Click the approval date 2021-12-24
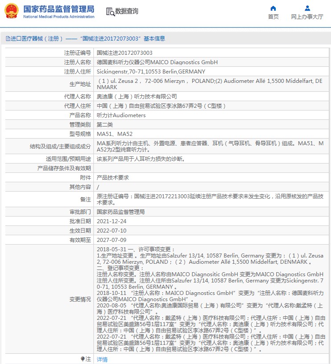The height and width of the screenshot is (364, 331). [112, 221]
